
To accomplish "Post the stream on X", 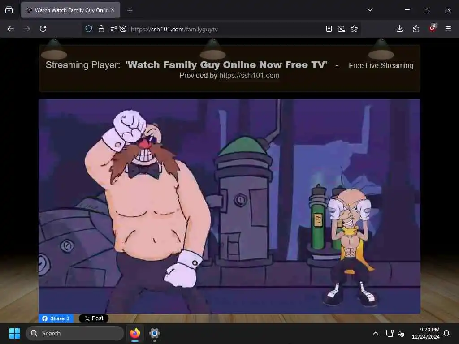I will 94,318.
